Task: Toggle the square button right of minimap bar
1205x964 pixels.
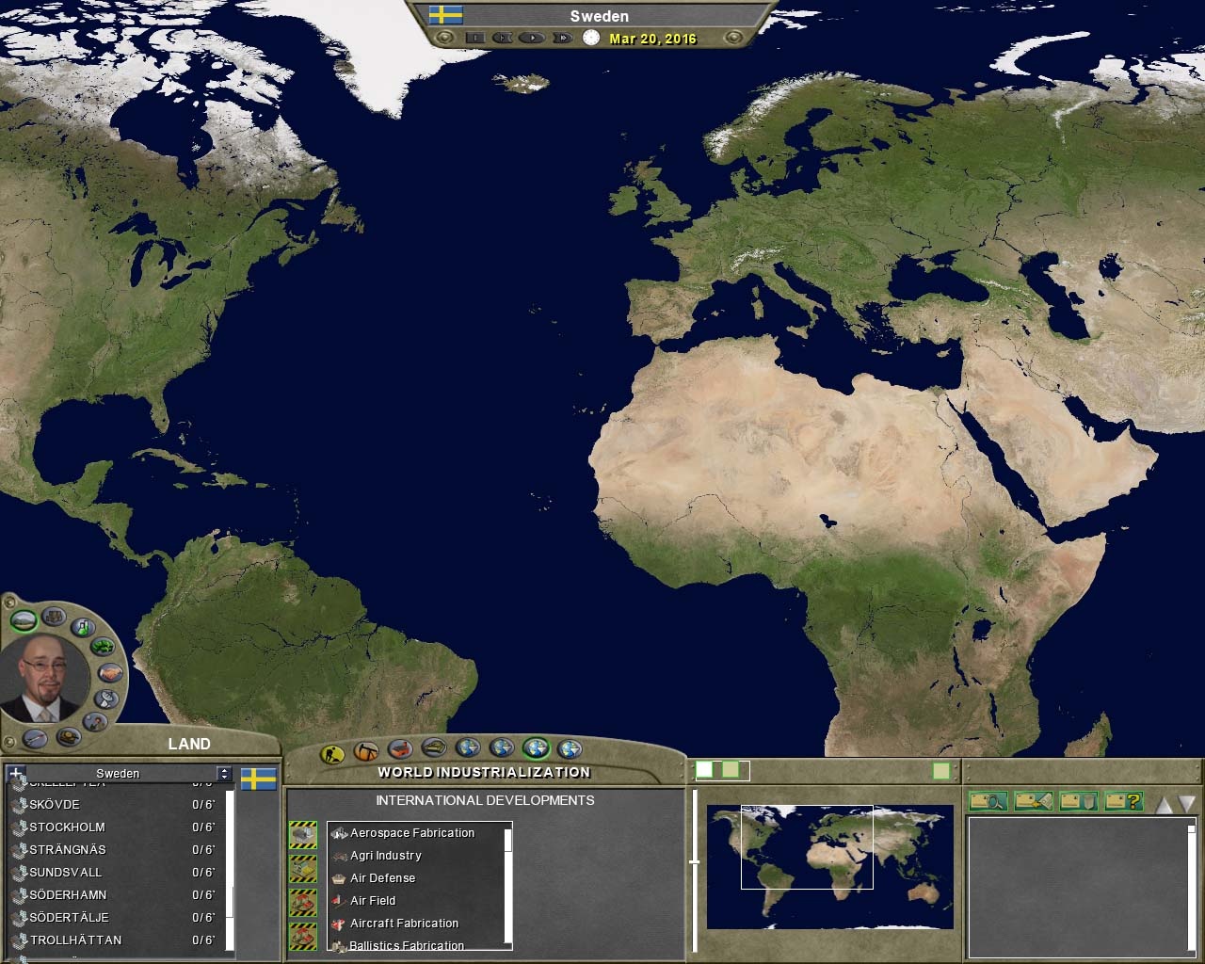Action: tap(940, 771)
